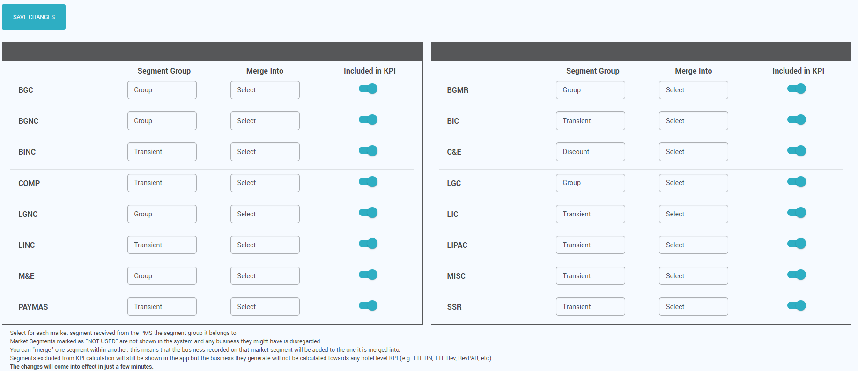Click the Save Changes button
The height and width of the screenshot is (371, 858).
[34, 17]
